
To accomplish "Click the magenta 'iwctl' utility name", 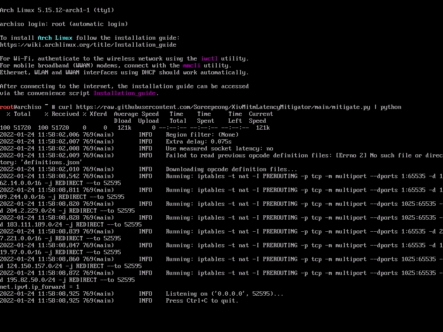I will [x=209, y=59].
